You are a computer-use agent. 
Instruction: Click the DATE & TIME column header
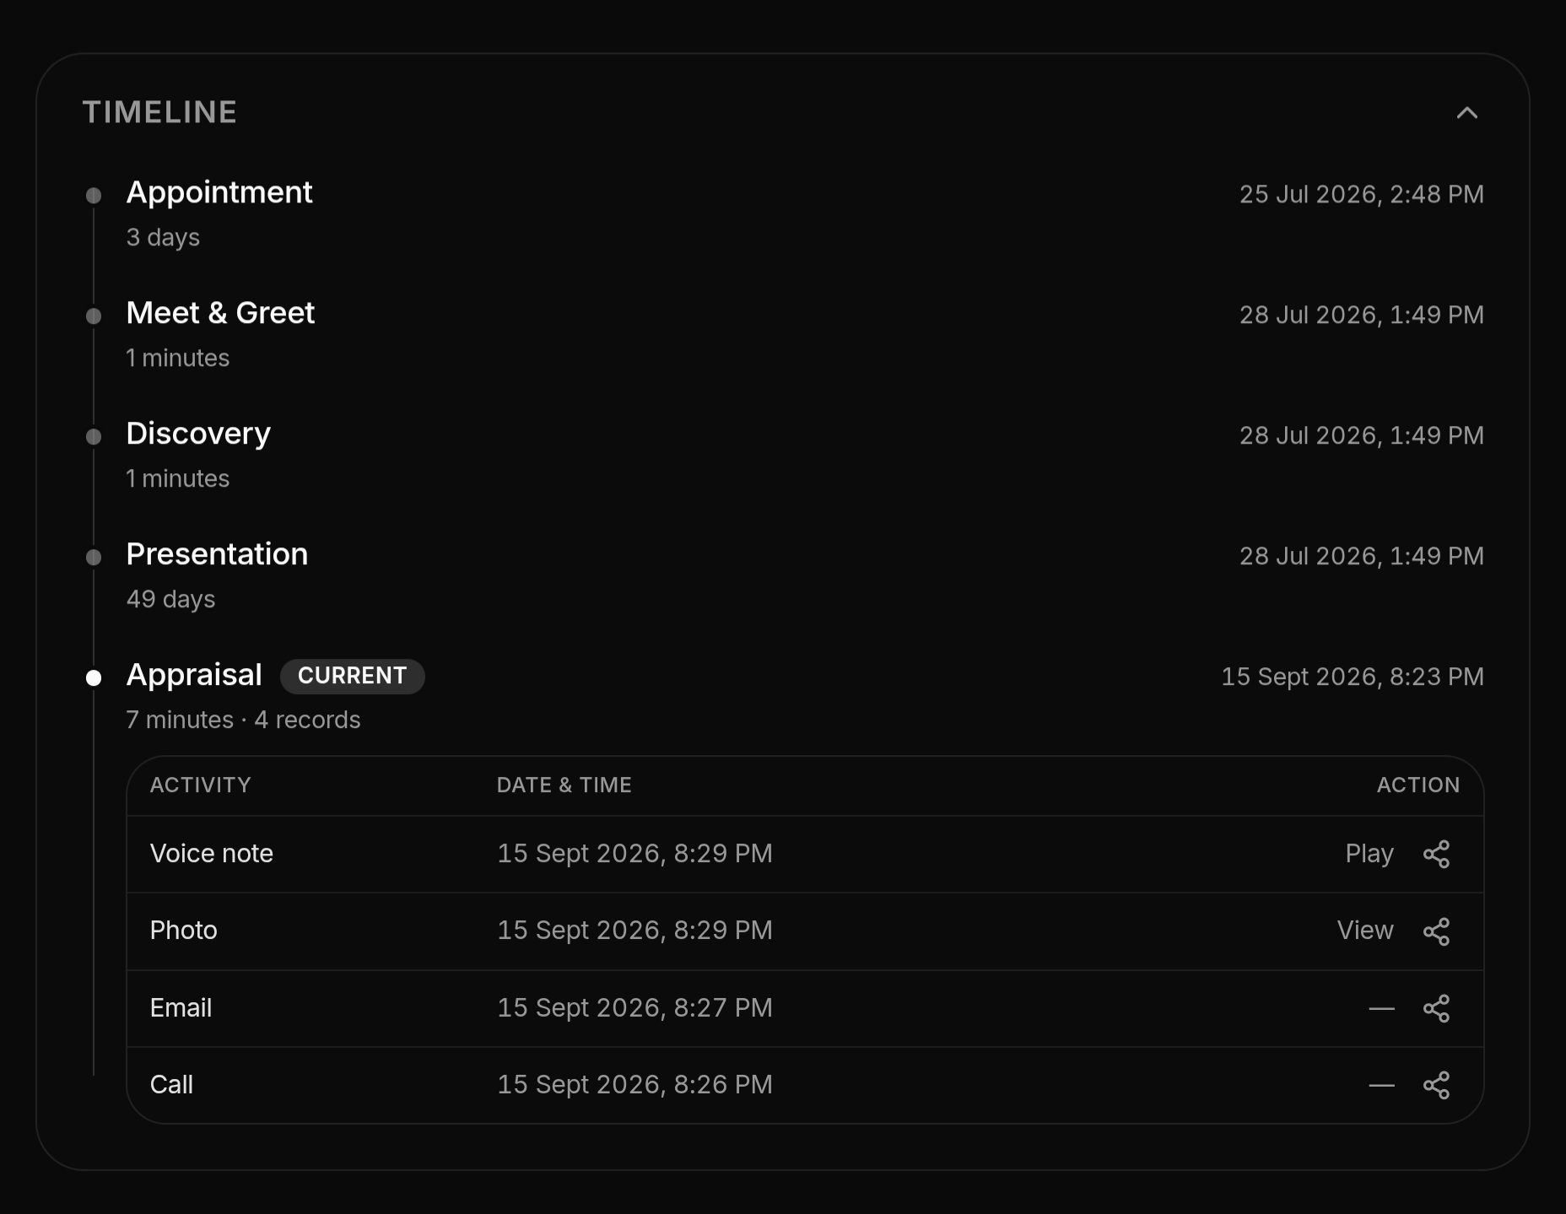[x=564, y=785]
